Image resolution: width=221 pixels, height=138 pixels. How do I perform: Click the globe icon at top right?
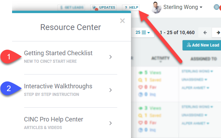tap(217, 7)
